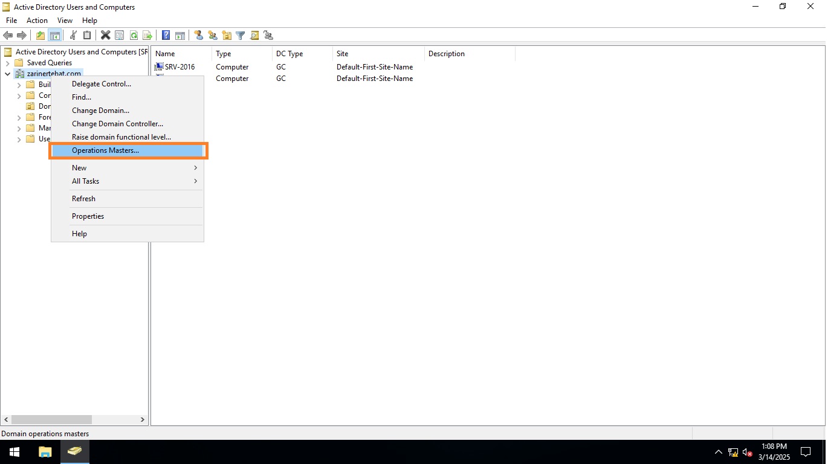Viewport: 828px width, 464px height.
Task: Create a new group with toolbar icon
Action: pyautogui.click(x=213, y=36)
